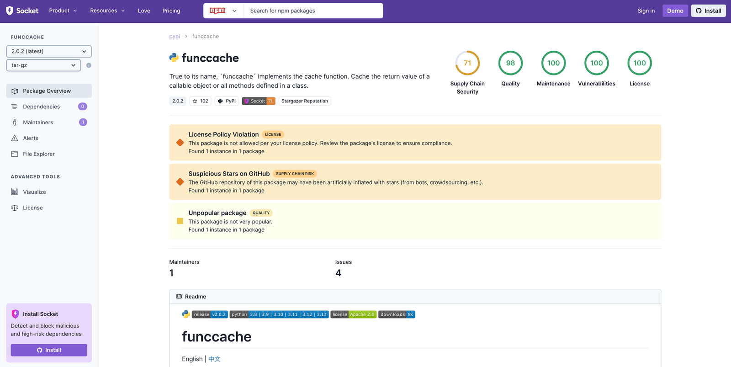Open the tar-gz artifact type dropdown
This screenshot has height=367, width=731.
tap(43, 65)
